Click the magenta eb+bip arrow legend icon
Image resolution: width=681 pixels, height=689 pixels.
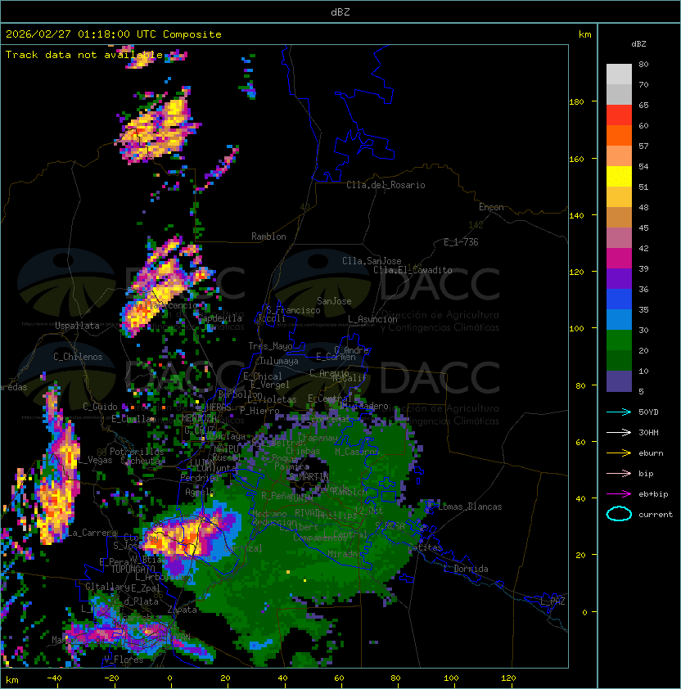click(619, 494)
